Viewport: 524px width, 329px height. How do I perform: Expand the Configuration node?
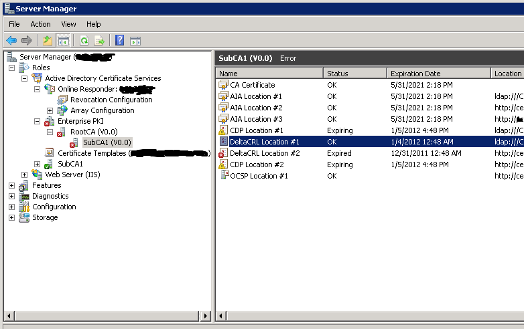(x=11, y=207)
